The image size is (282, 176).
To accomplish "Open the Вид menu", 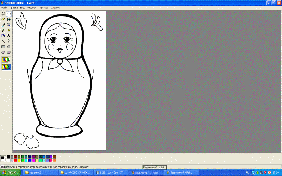I will tap(22, 8).
